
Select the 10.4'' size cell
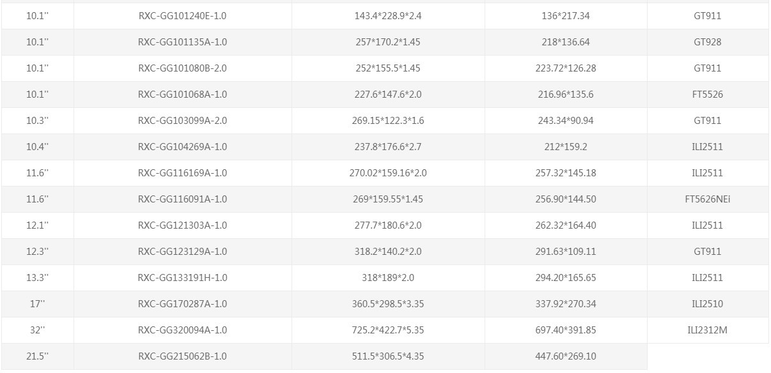(38, 147)
